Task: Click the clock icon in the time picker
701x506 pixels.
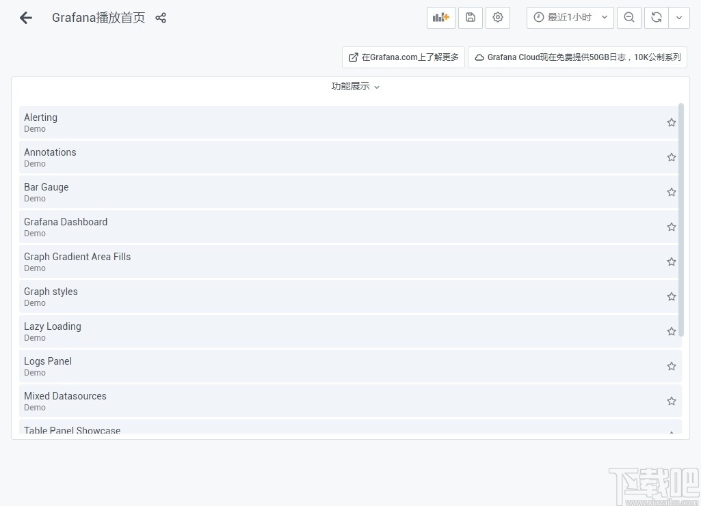Action: pos(538,18)
